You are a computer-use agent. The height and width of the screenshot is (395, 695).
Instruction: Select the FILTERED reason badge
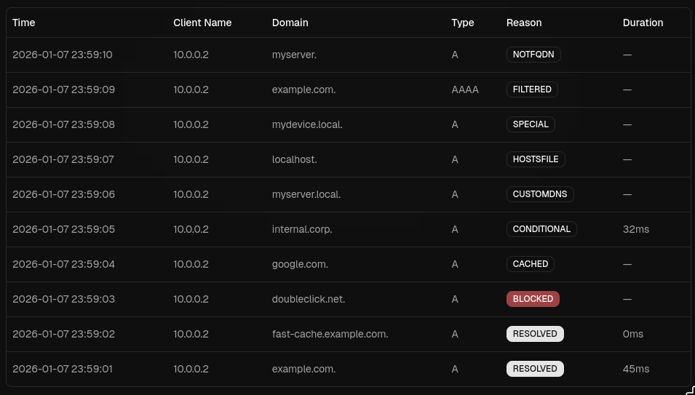click(532, 89)
